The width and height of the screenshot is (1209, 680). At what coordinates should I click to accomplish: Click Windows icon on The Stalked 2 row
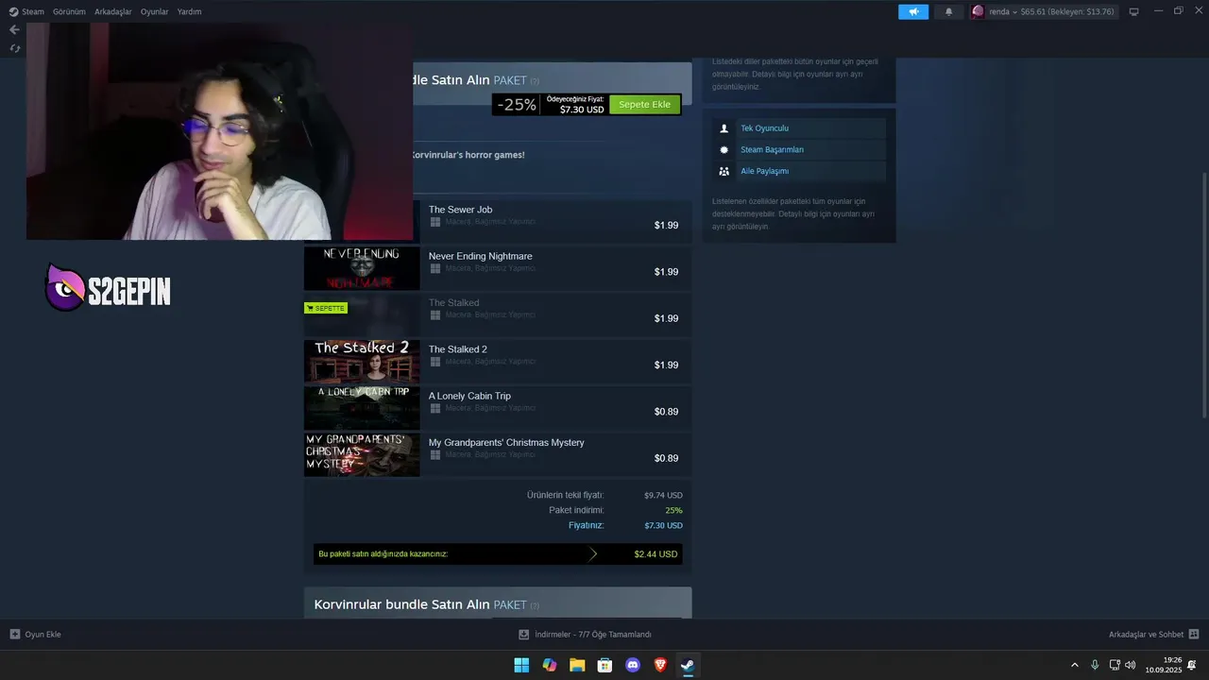(435, 362)
